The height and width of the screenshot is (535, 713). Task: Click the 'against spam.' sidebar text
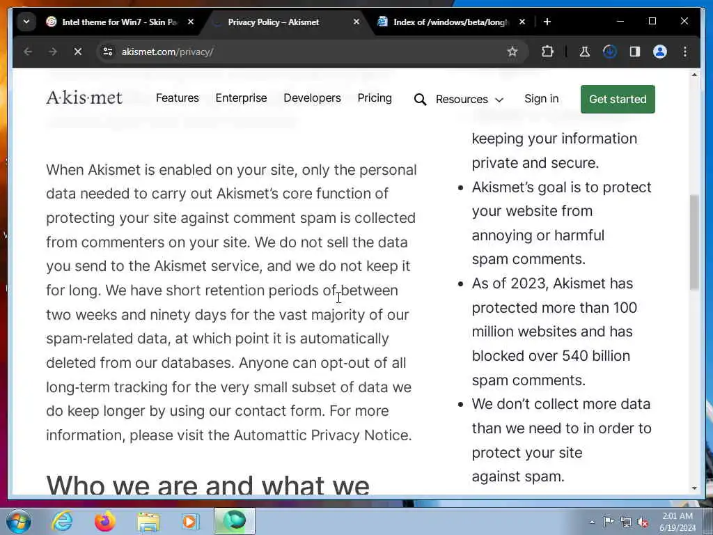coord(518,476)
